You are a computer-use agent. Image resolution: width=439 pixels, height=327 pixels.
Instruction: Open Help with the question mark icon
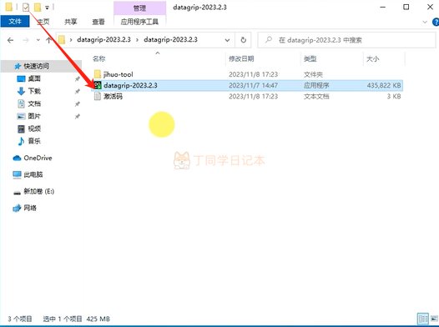[436, 22]
